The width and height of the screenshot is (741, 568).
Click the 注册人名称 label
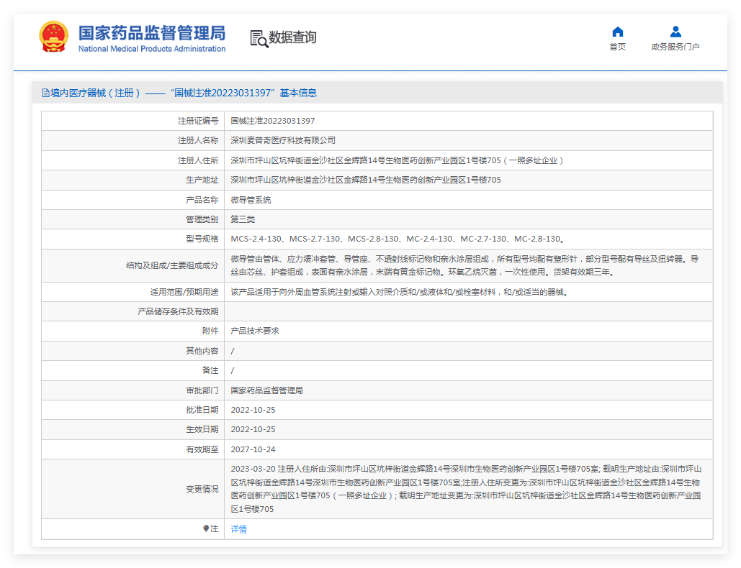tap(198, 140)
